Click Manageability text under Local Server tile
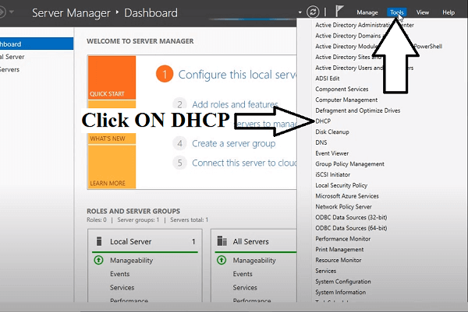Image resolution: width=468 pixels, height=312 pixels. [131, 261]
